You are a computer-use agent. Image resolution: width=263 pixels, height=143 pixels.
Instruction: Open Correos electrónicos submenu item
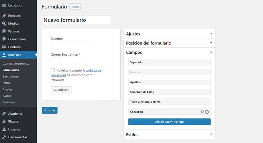16,64
